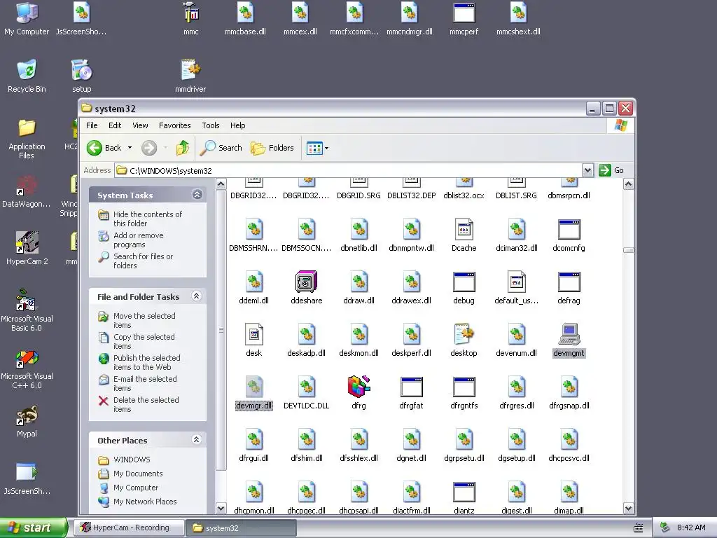Open the Edit menu
Screen dimensions: 717x538
115,125
